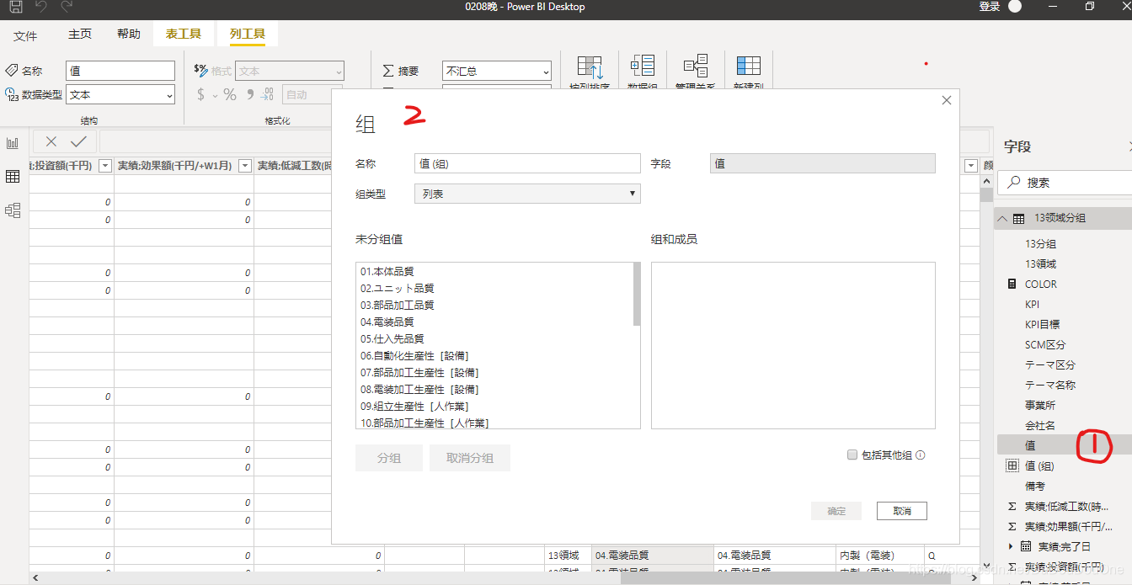Collapse the 13领域分组 table in Fields pane
The width and height of the screenshot is (1132, 585).
[x=1001, y=217]
